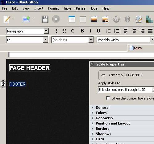
Task: Insert an unordered bullet list
Action: (x=108, y=31)
